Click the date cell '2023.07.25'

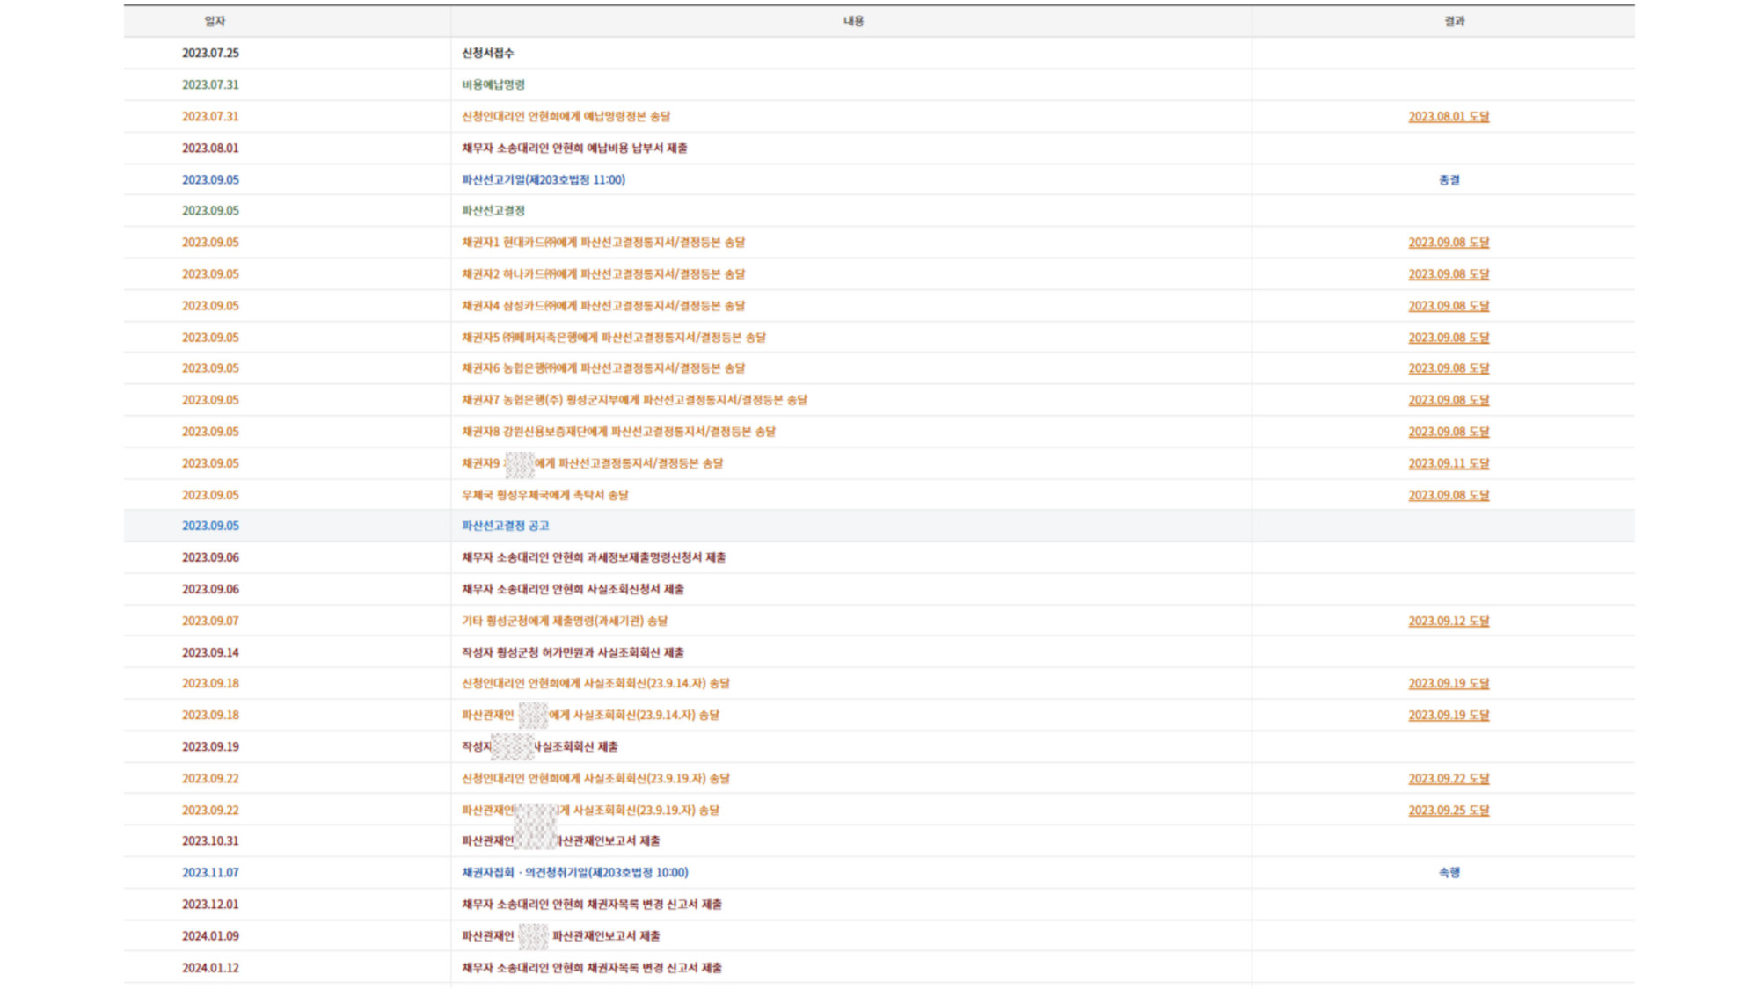click(210, 53)
